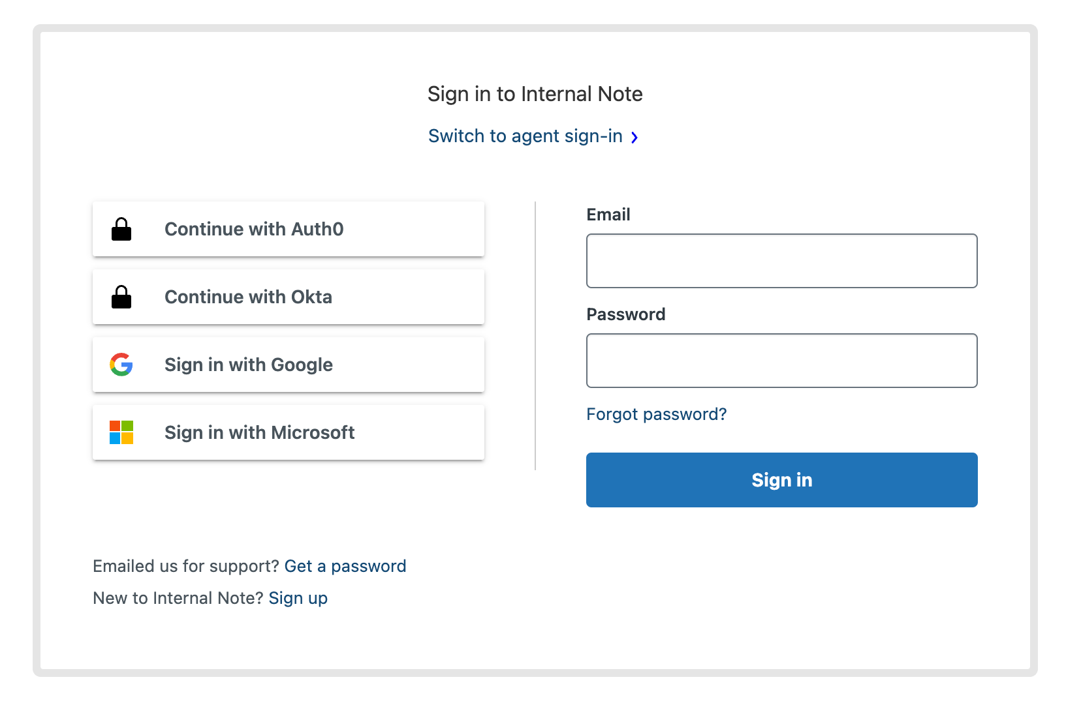Viewport: 1081px width, 703px height.
Task: Click the Sign in to Internal Note heading
Action: pos(535,94)
